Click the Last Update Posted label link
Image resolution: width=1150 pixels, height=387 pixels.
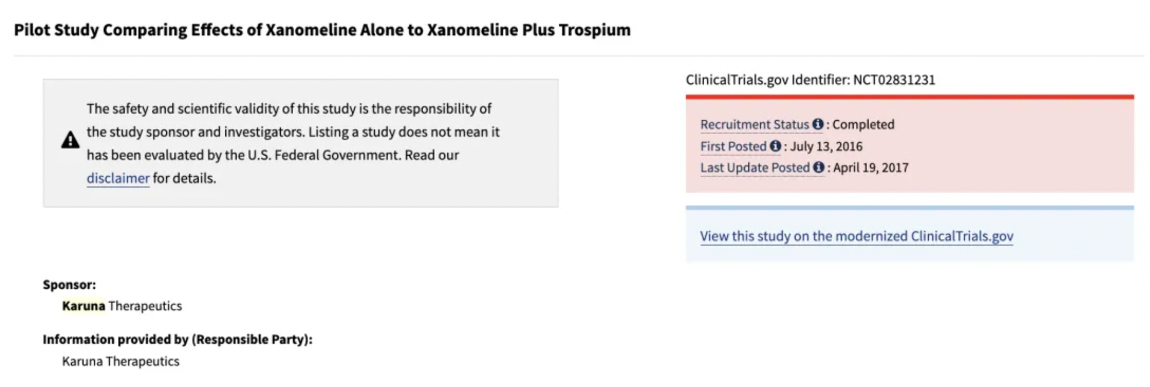(755, 168)
